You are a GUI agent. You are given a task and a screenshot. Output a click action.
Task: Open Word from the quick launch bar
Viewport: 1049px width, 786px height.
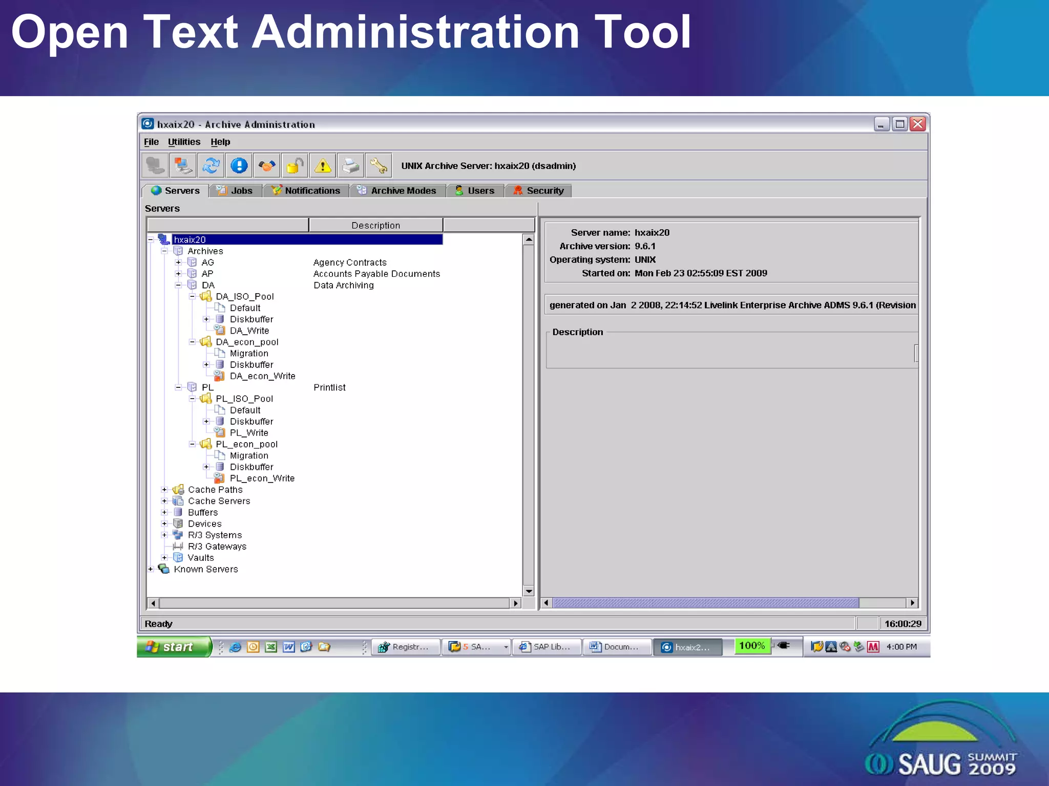point(289,647)
